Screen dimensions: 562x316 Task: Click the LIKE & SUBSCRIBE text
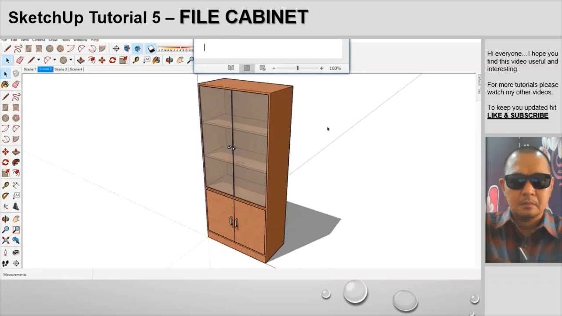tap(518, 115)
